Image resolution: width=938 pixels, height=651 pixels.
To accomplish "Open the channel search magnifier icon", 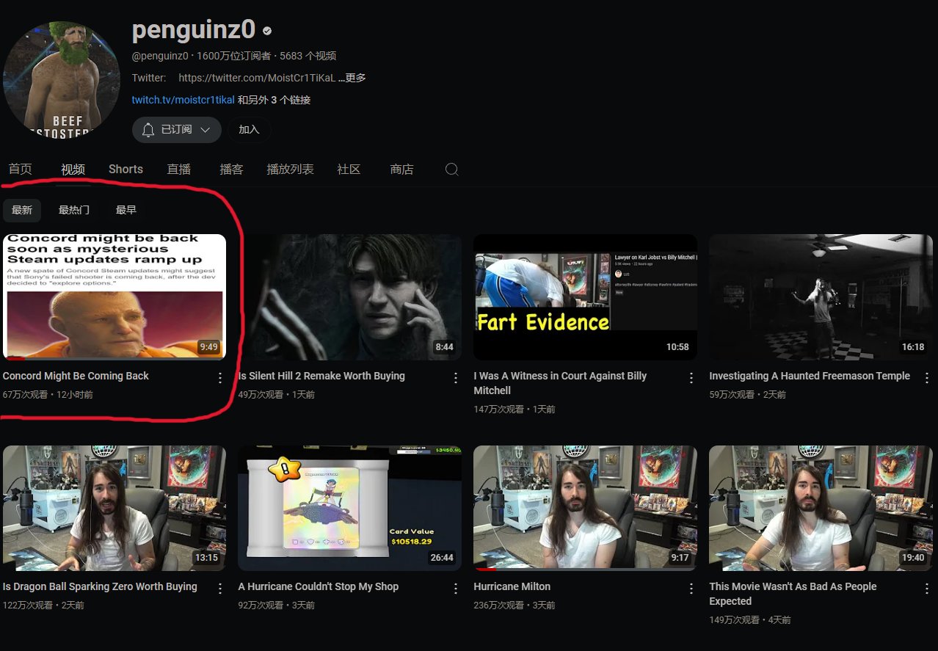I will [x=452, y=170].
